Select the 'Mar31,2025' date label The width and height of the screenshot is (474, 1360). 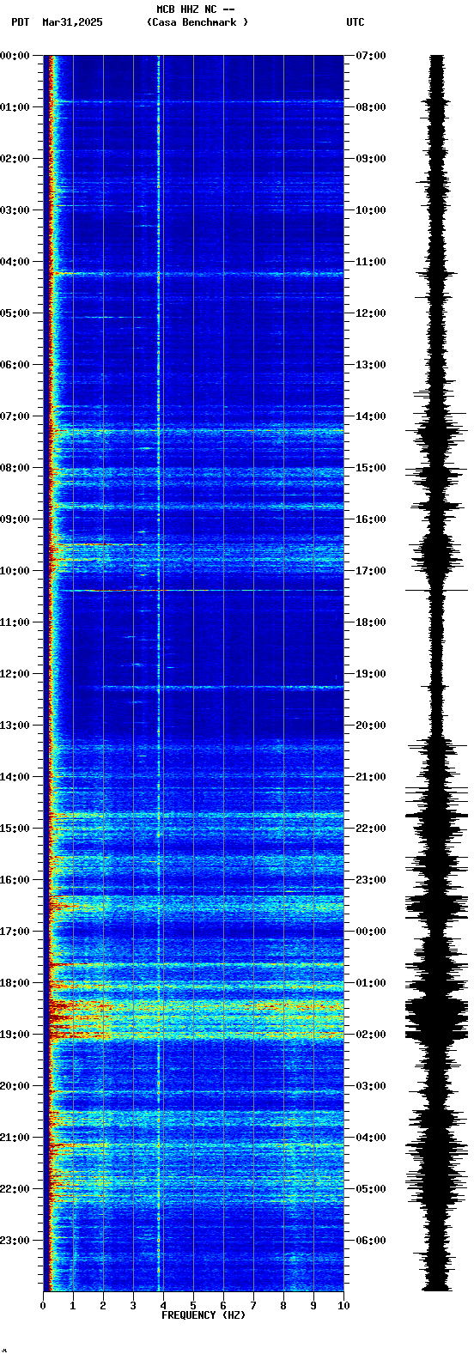click(72, 22)
